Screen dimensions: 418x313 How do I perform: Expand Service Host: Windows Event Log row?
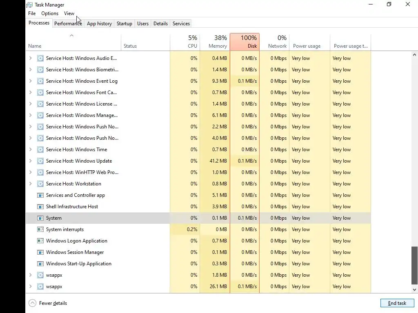click(30, 81)
